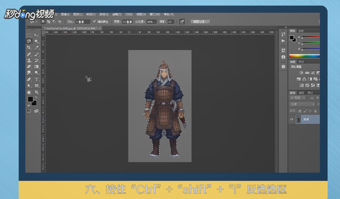Reset to default foreground and background colors

[28, 105]
